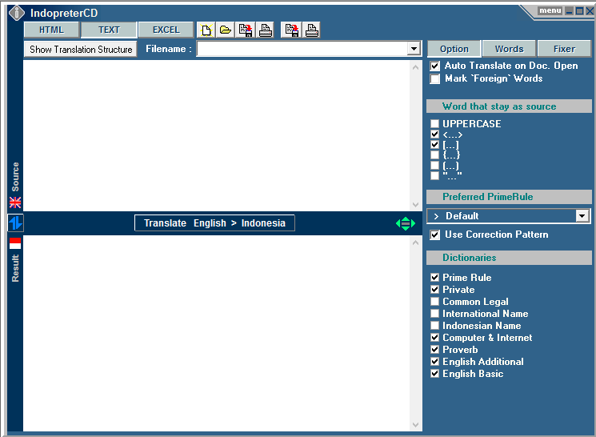Toggle the [...] square brackets checkbox

[x=434, y=145]
